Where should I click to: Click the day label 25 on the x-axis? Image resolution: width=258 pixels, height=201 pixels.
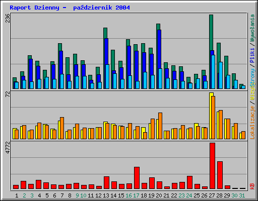click(x=197, y=195)
